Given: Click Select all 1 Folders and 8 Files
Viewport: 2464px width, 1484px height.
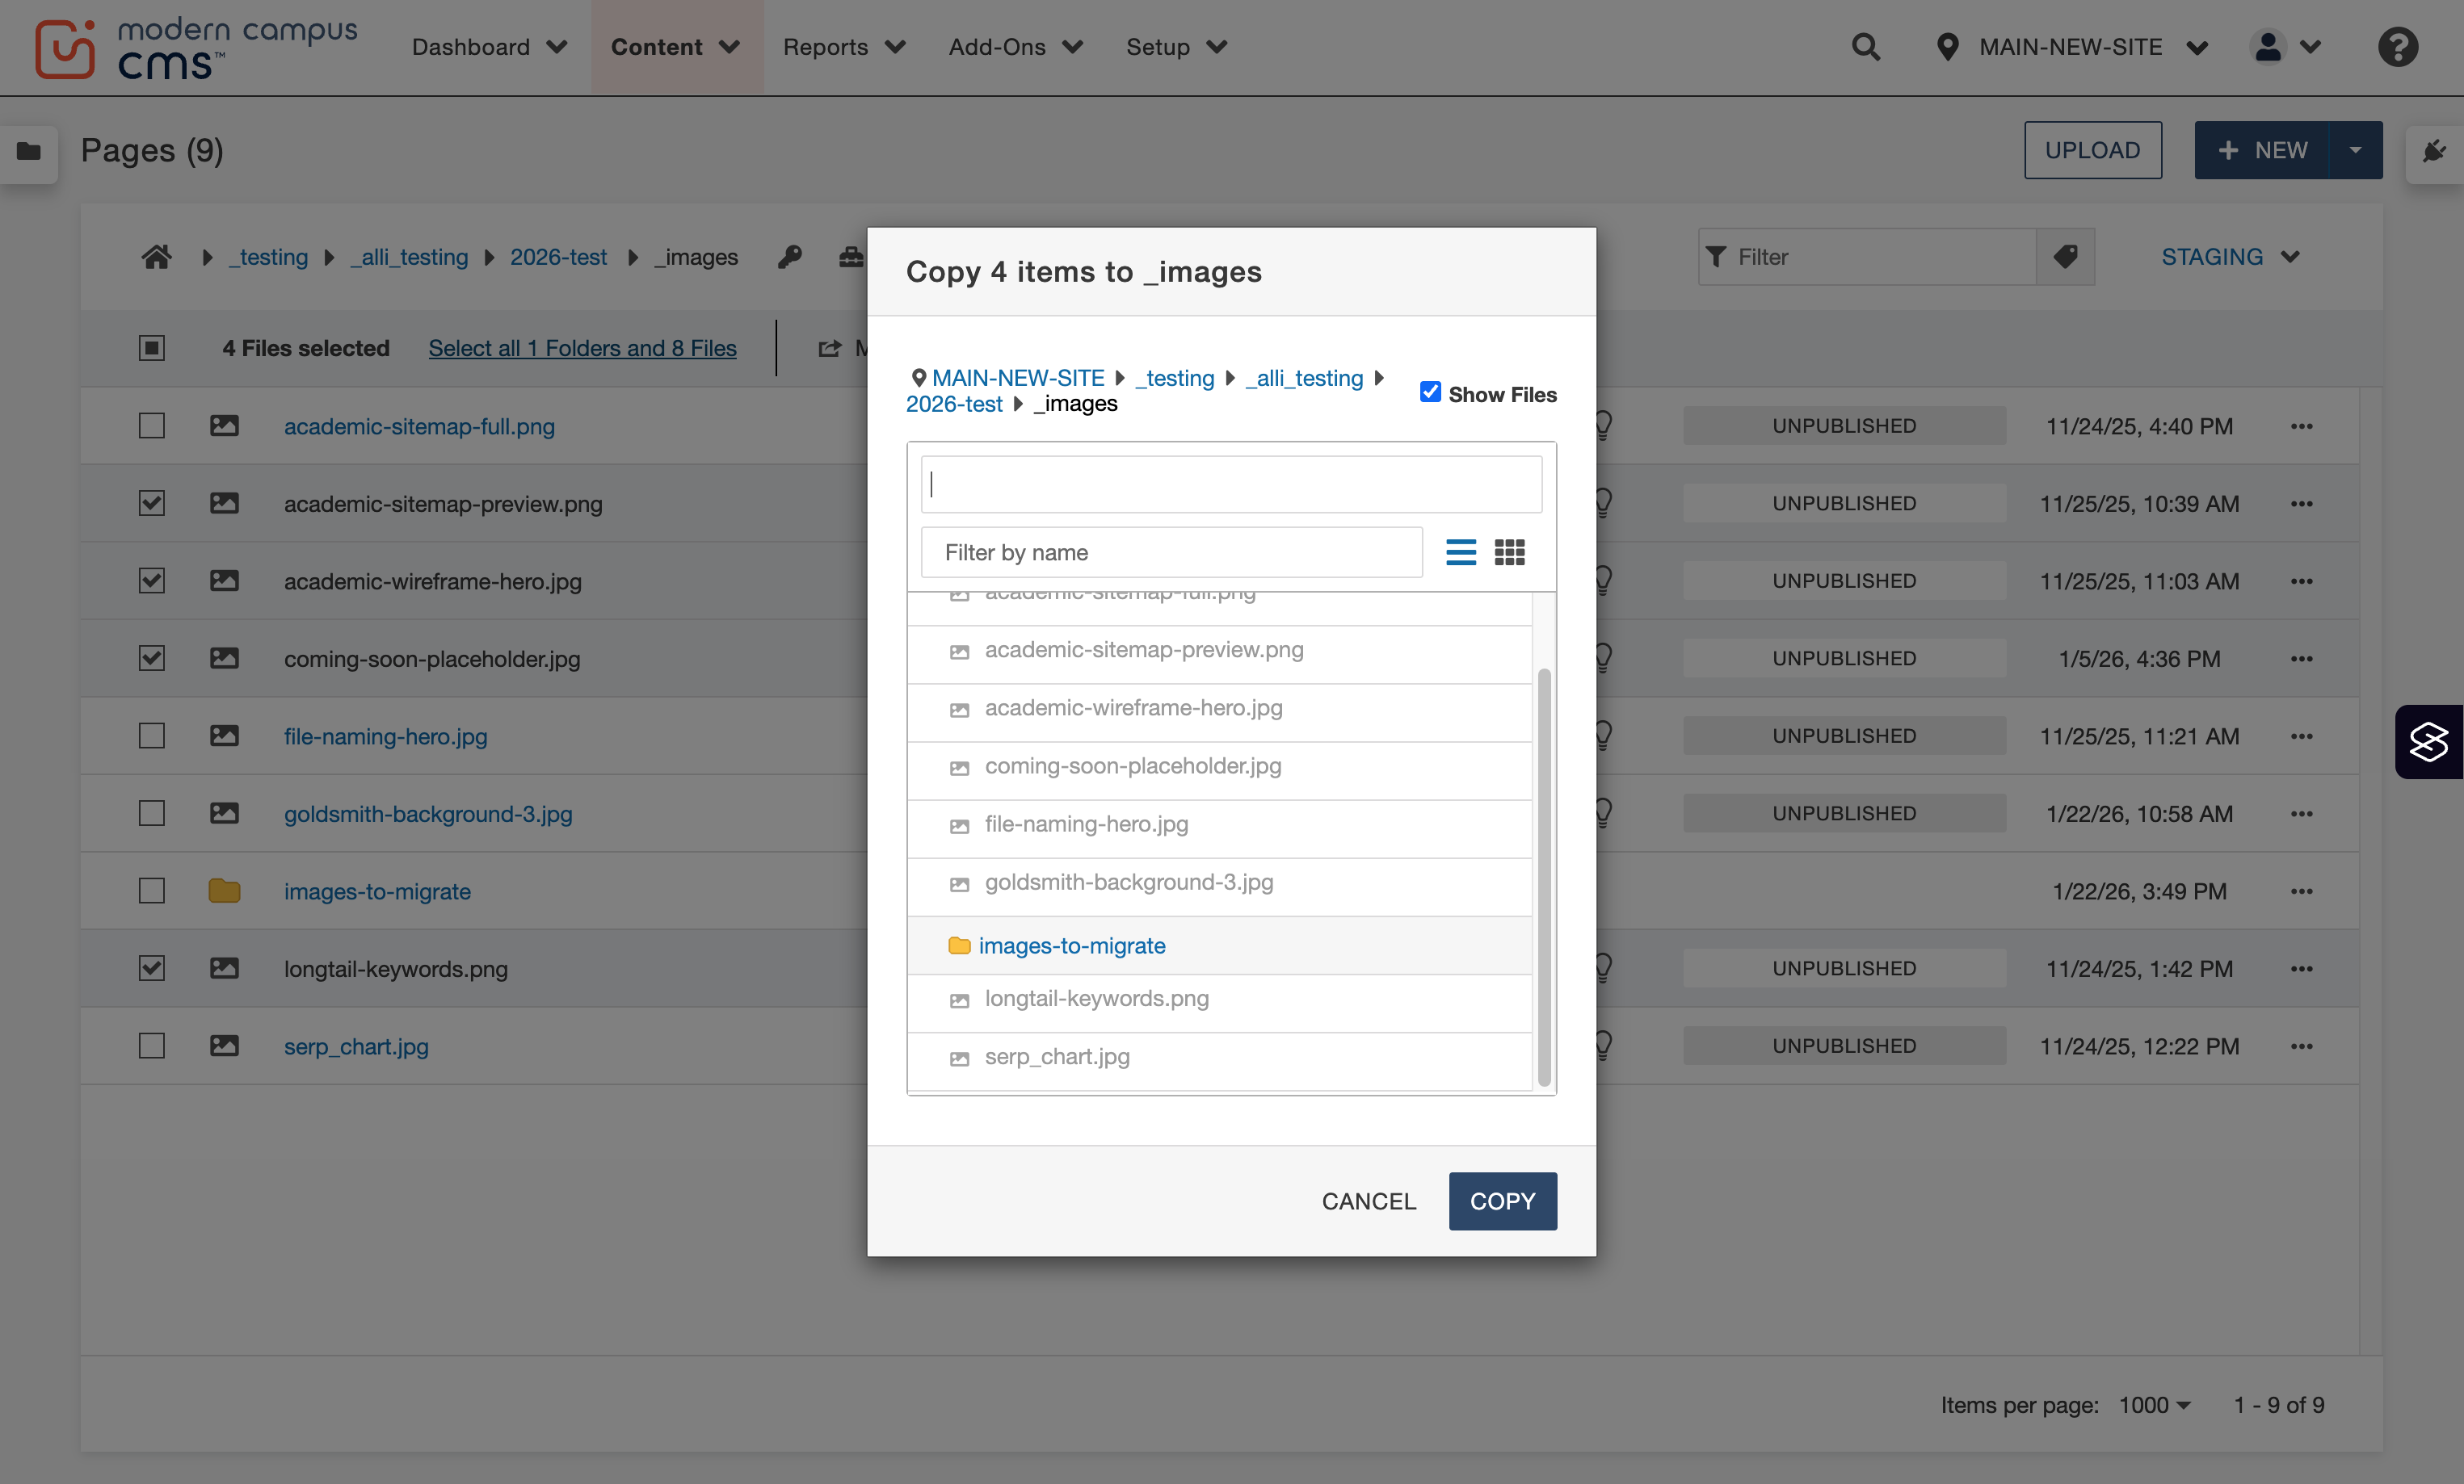Looking at the screenshot, I should point(582,349).
